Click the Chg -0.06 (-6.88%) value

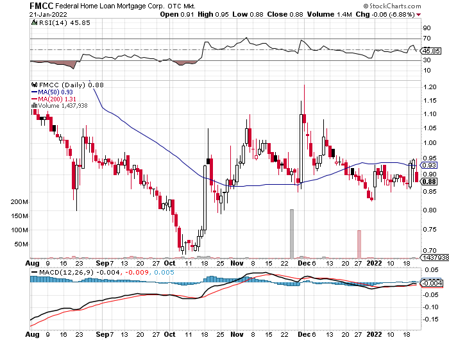(385, 14)
